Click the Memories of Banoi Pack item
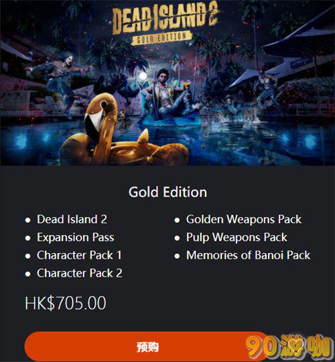 click(x=248, y=255)
